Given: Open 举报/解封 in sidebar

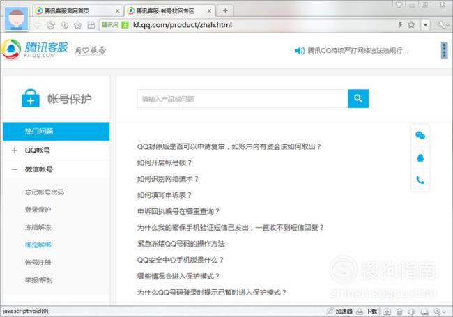Looking at the screenshot, I should [39, 280].
